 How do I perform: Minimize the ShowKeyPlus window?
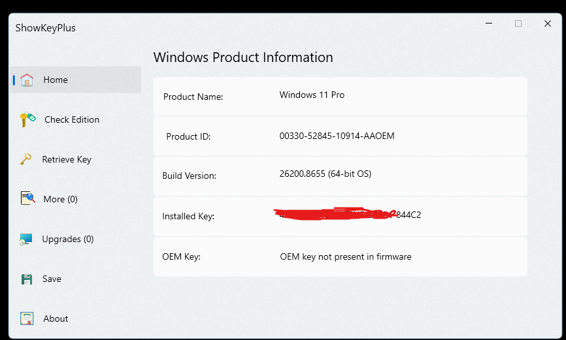489,23
